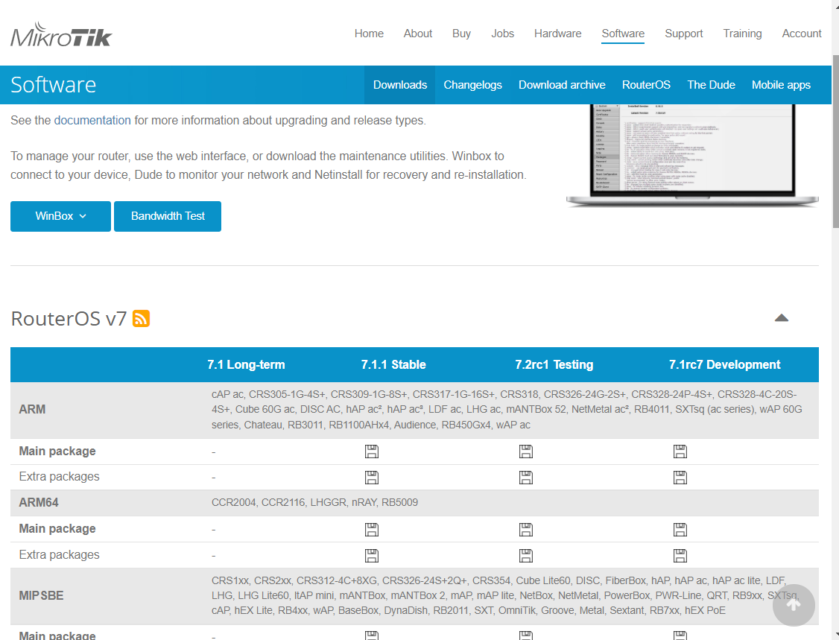Image resolution: width=839 pixels, height=640 pixels.
Task: Collapse the RouterOS v7 section
Action: 781,318
